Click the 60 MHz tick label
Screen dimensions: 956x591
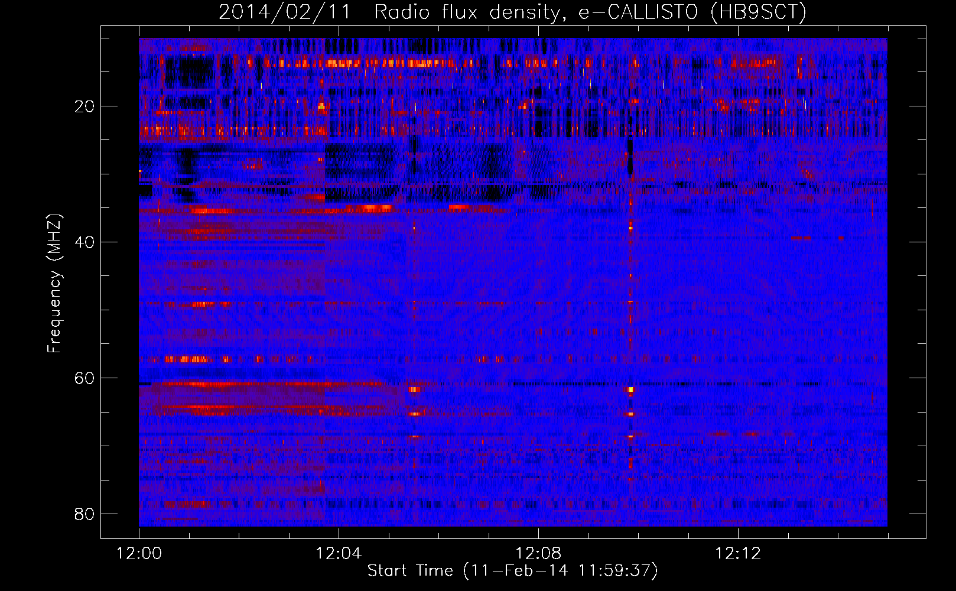pyautogui.click(x=84, y=378)
